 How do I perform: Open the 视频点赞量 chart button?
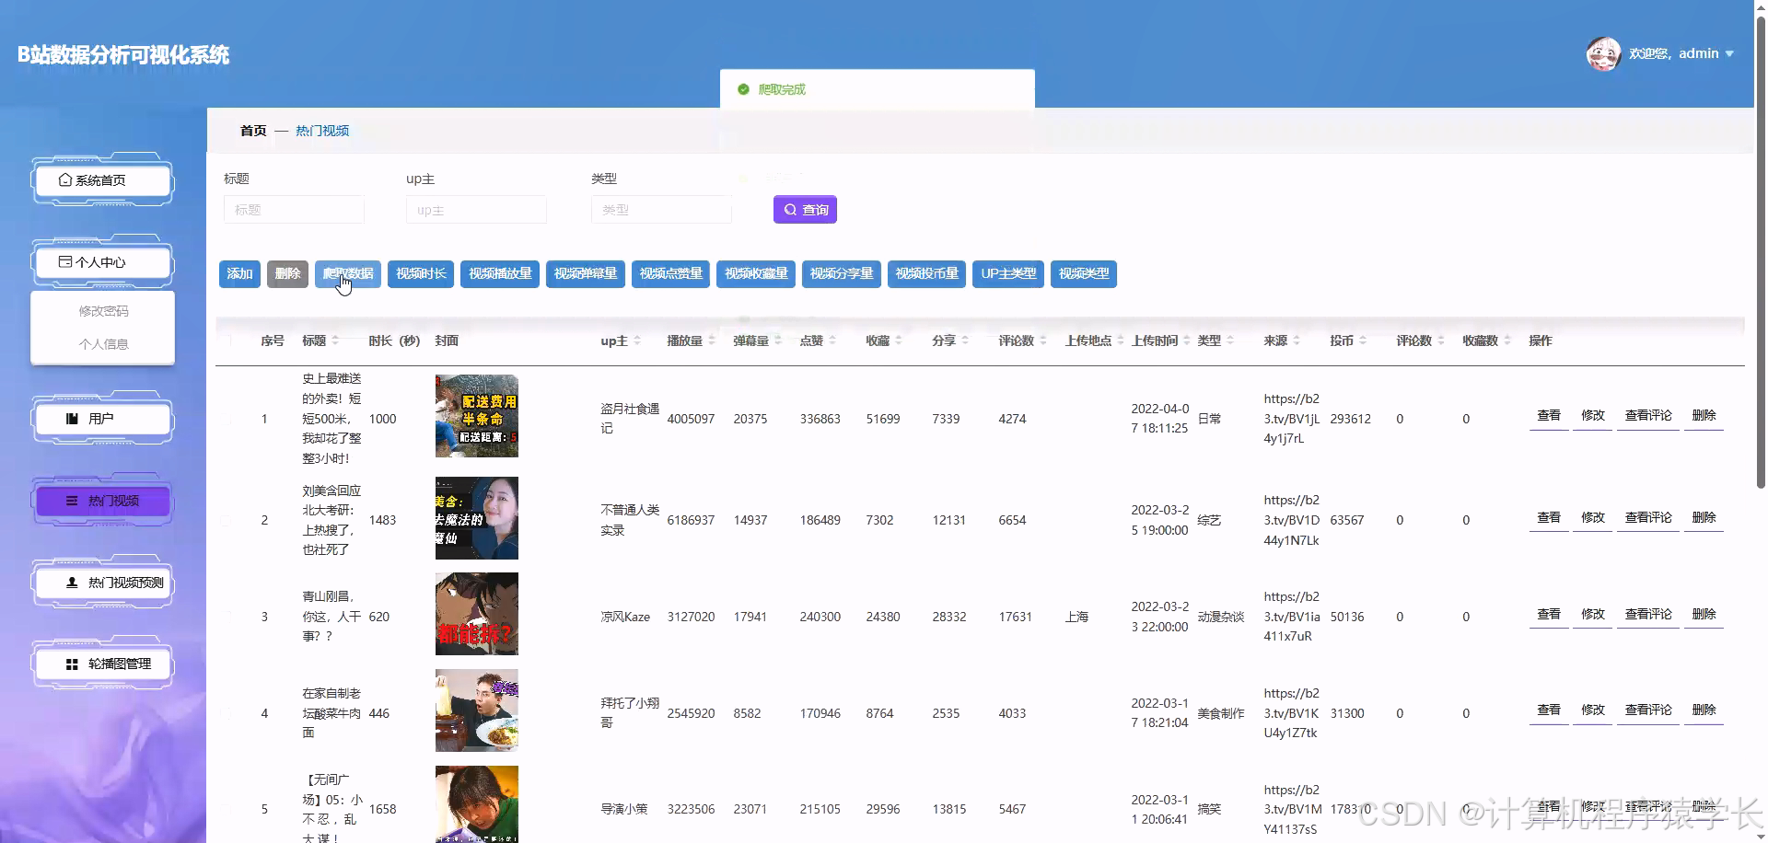[670, 273]
